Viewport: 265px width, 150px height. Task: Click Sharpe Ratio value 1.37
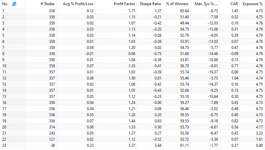[158, 11]
